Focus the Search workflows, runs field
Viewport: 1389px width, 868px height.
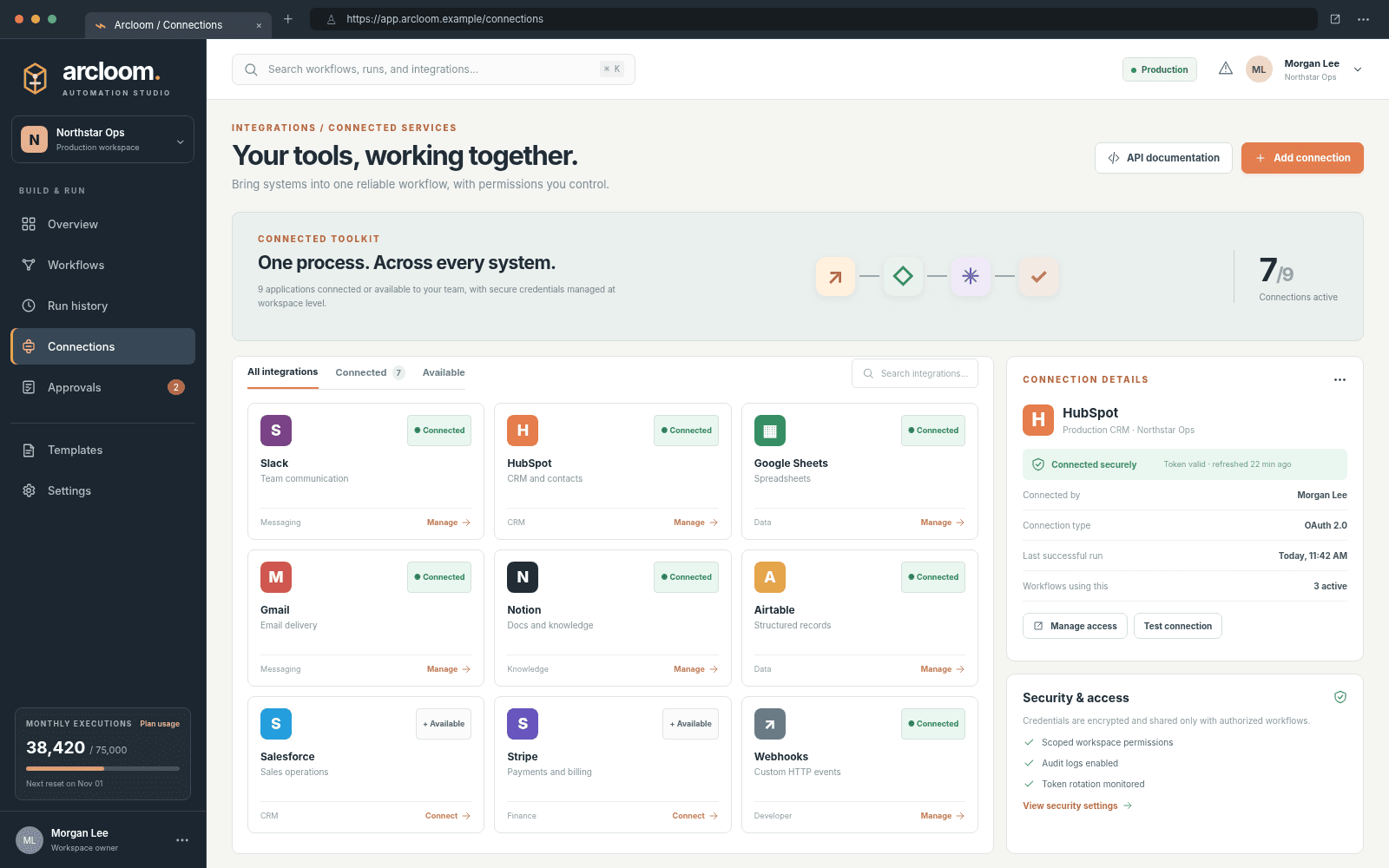433,69
